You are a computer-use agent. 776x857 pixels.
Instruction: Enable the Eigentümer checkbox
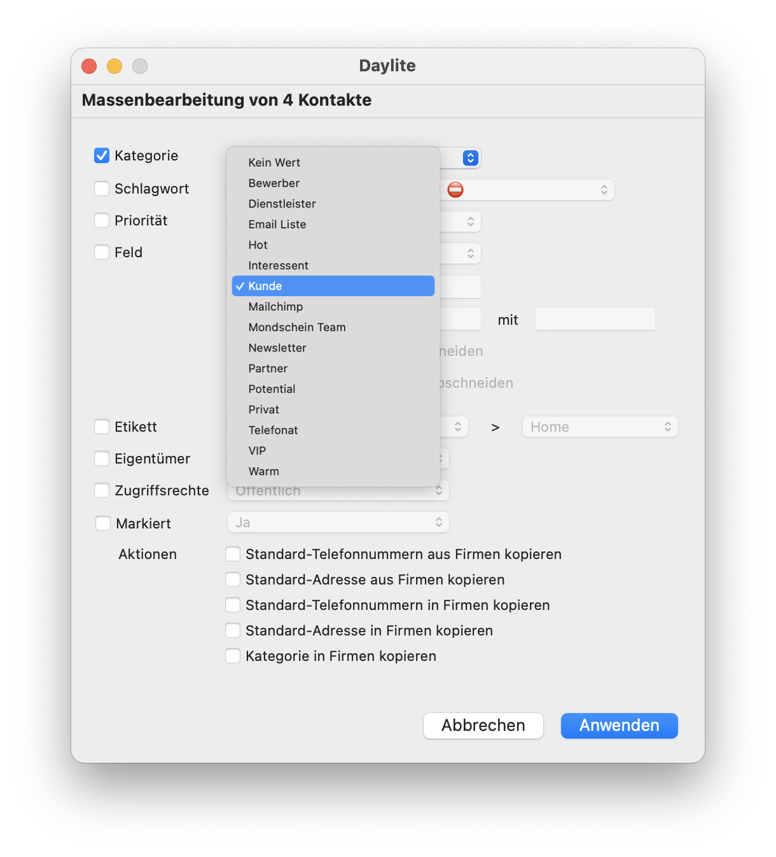coord(102,458)
